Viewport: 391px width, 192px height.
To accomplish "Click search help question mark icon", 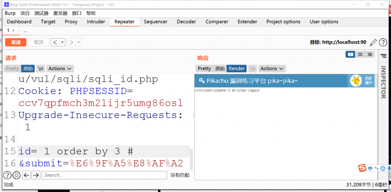I will (x=7, y=175).
